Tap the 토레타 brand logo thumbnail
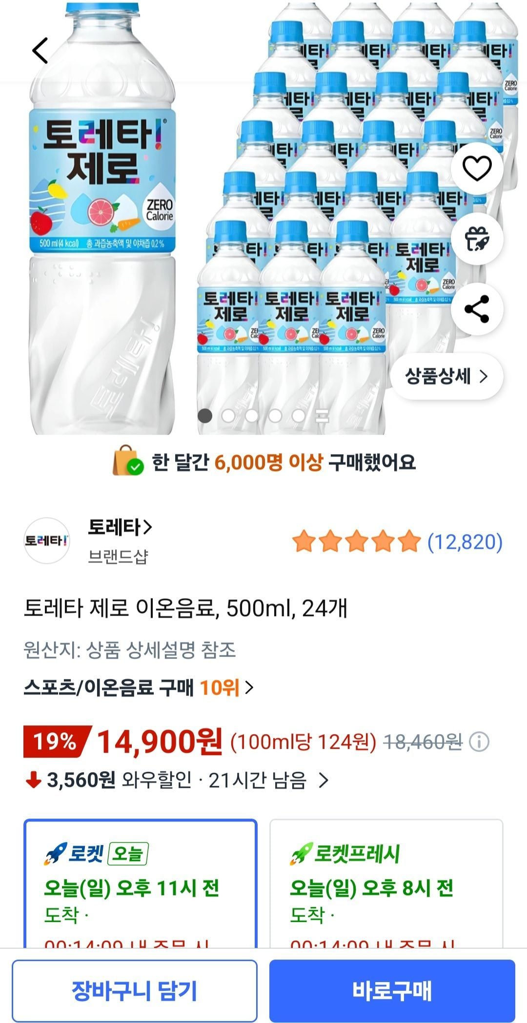This screenshot has height=1023, width=527. (47, 541)
